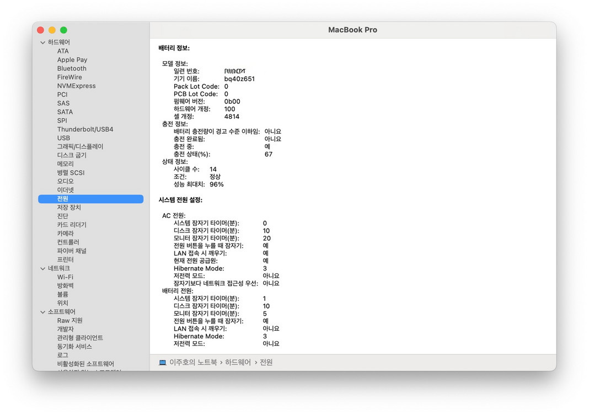Select SAS in hardware list

coord(63,103)
